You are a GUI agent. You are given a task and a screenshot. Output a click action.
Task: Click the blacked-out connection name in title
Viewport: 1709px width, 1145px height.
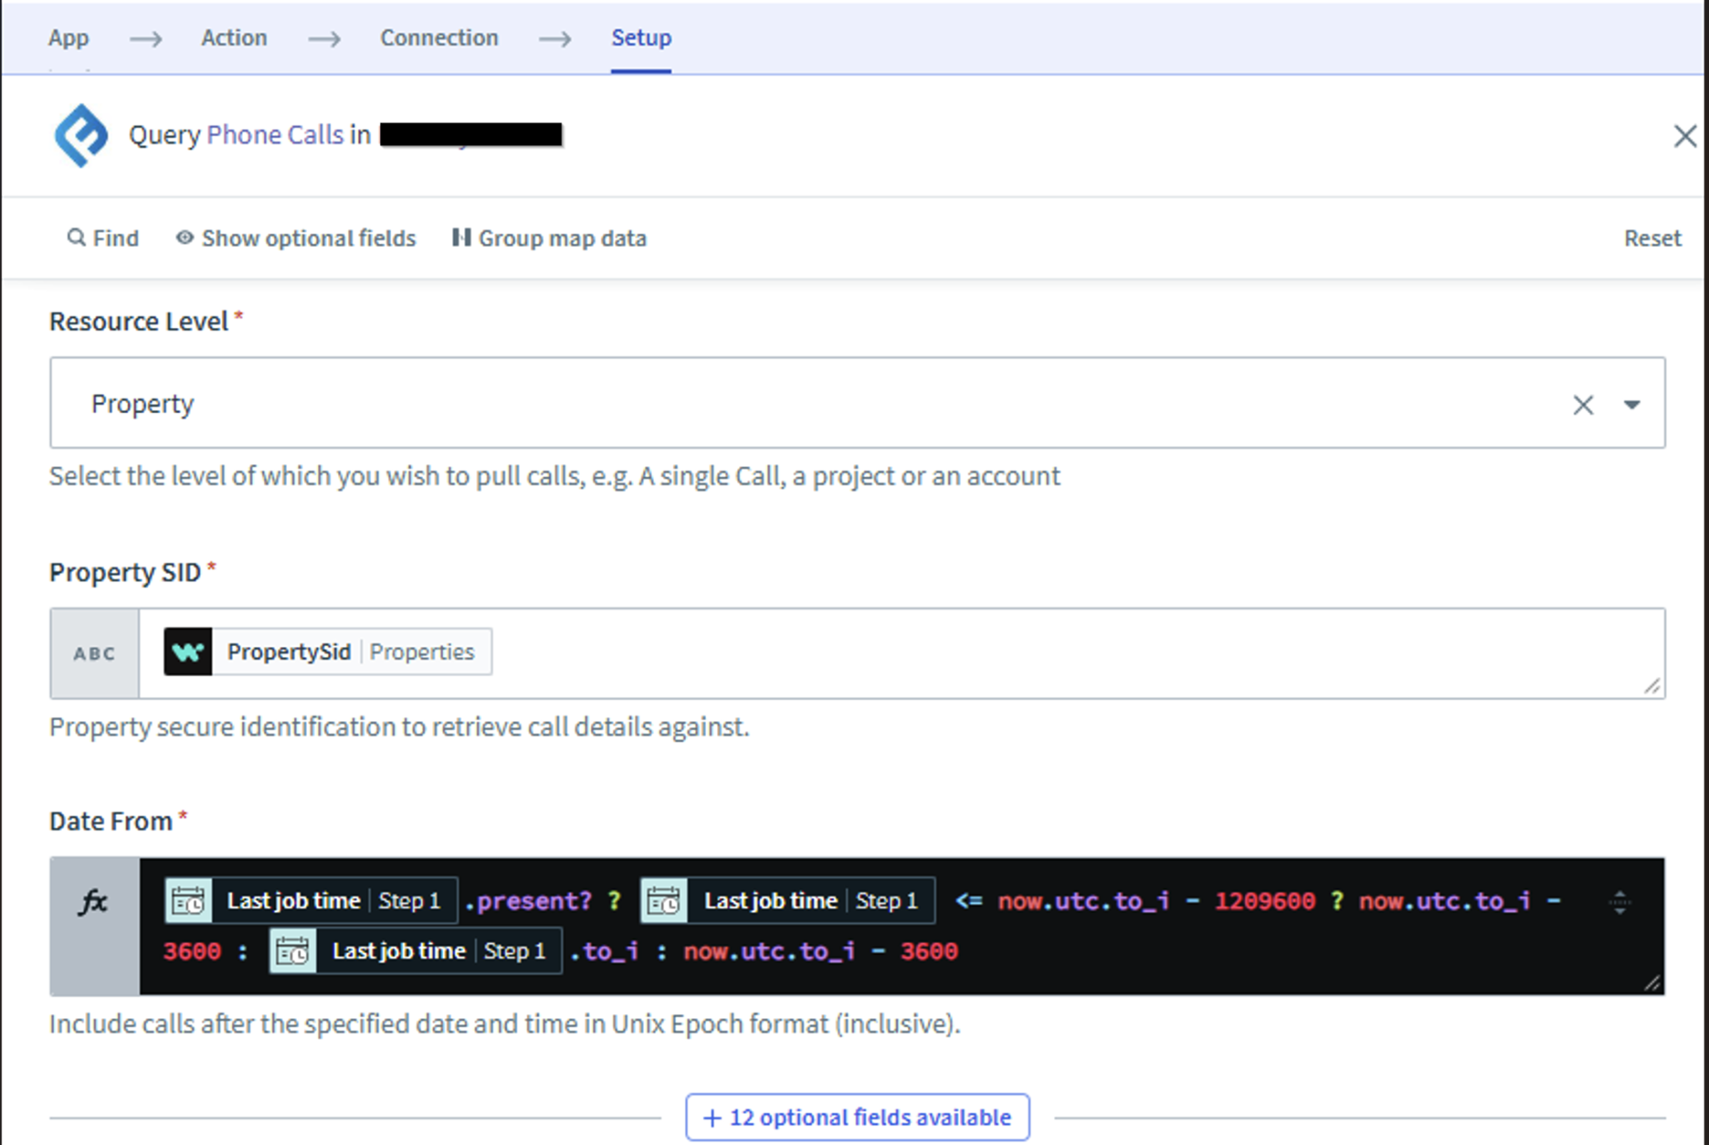pos(471,134)
